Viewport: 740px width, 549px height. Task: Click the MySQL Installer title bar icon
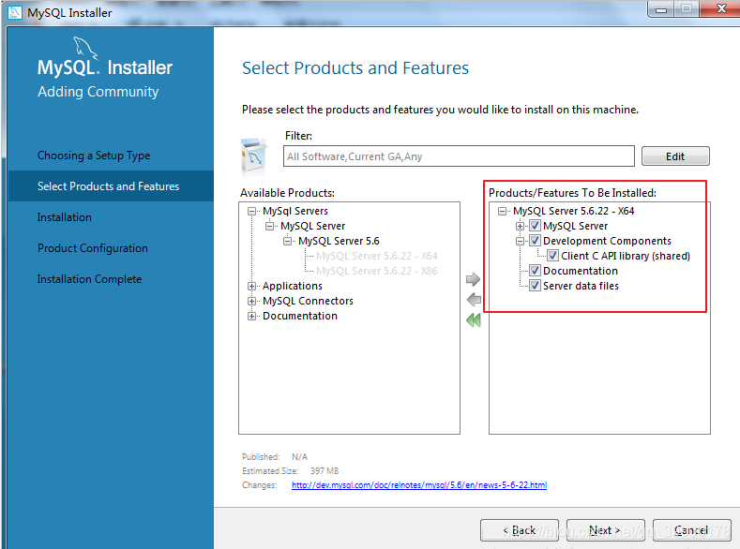[15, 12]
